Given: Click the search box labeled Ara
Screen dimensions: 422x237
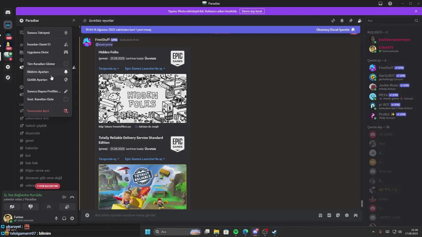Looking at the screenshot, I should click(392, 20).
